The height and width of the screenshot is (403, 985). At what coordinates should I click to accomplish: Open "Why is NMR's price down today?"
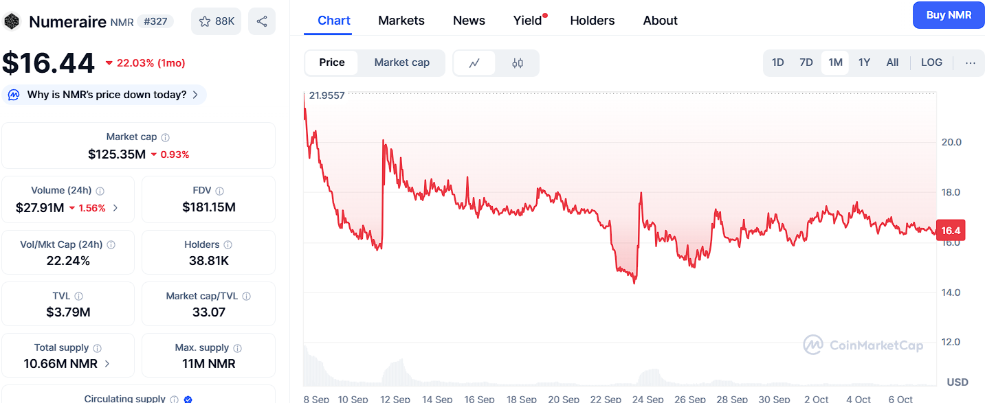click(x=104, y=95)
